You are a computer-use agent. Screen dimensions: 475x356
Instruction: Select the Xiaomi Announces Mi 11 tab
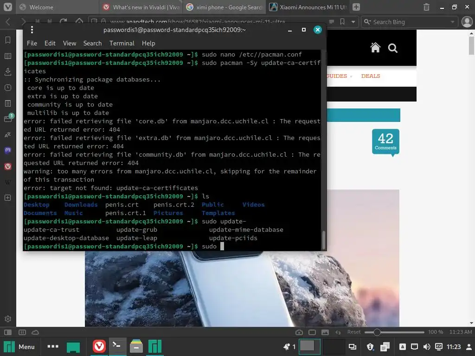pyautogui.click(x=308, y=7)
